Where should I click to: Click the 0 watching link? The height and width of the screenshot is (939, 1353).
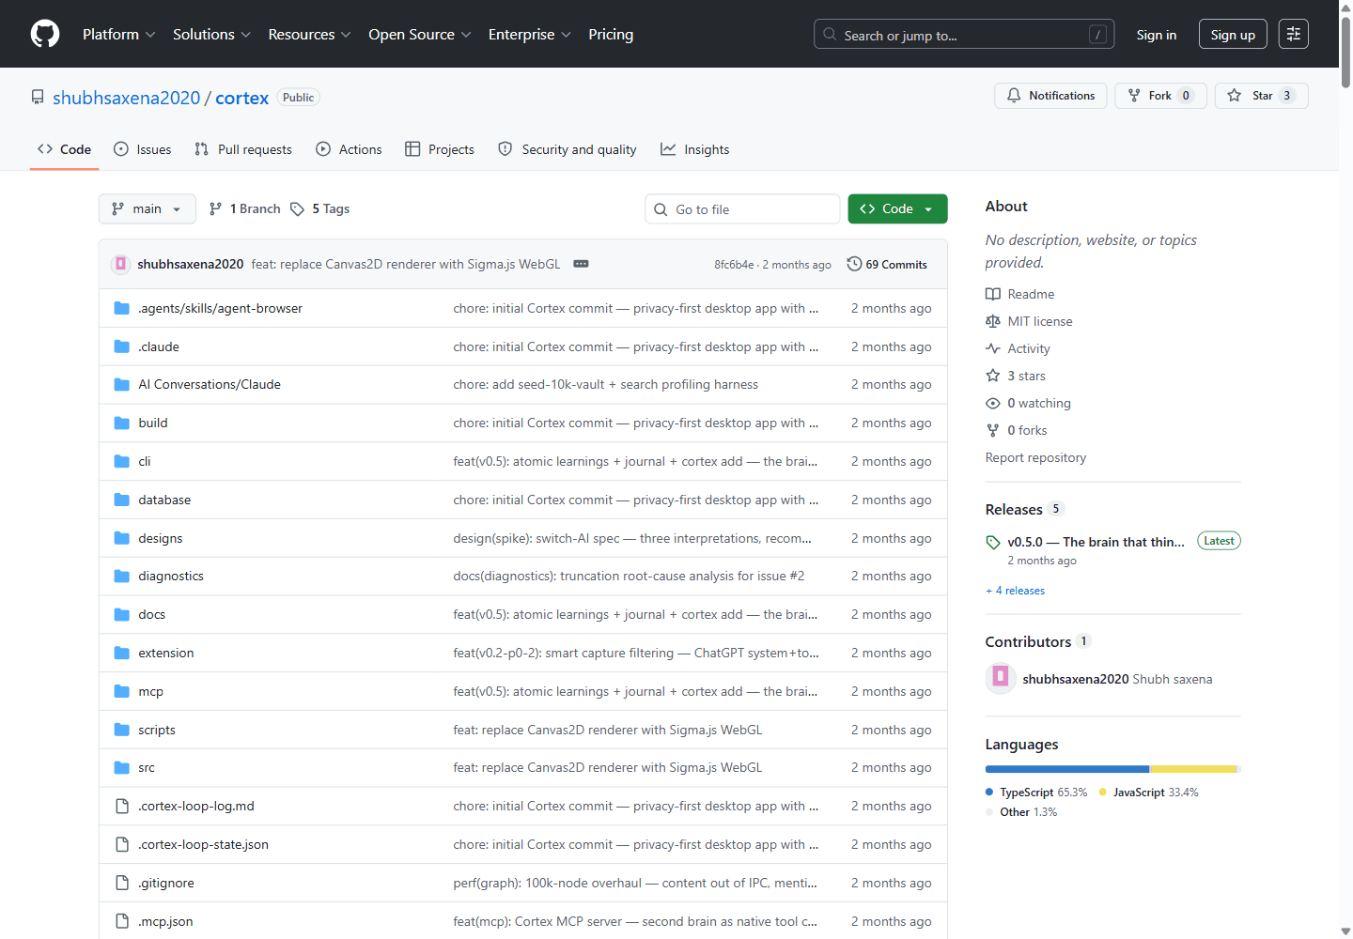[x=1029, y=403]
